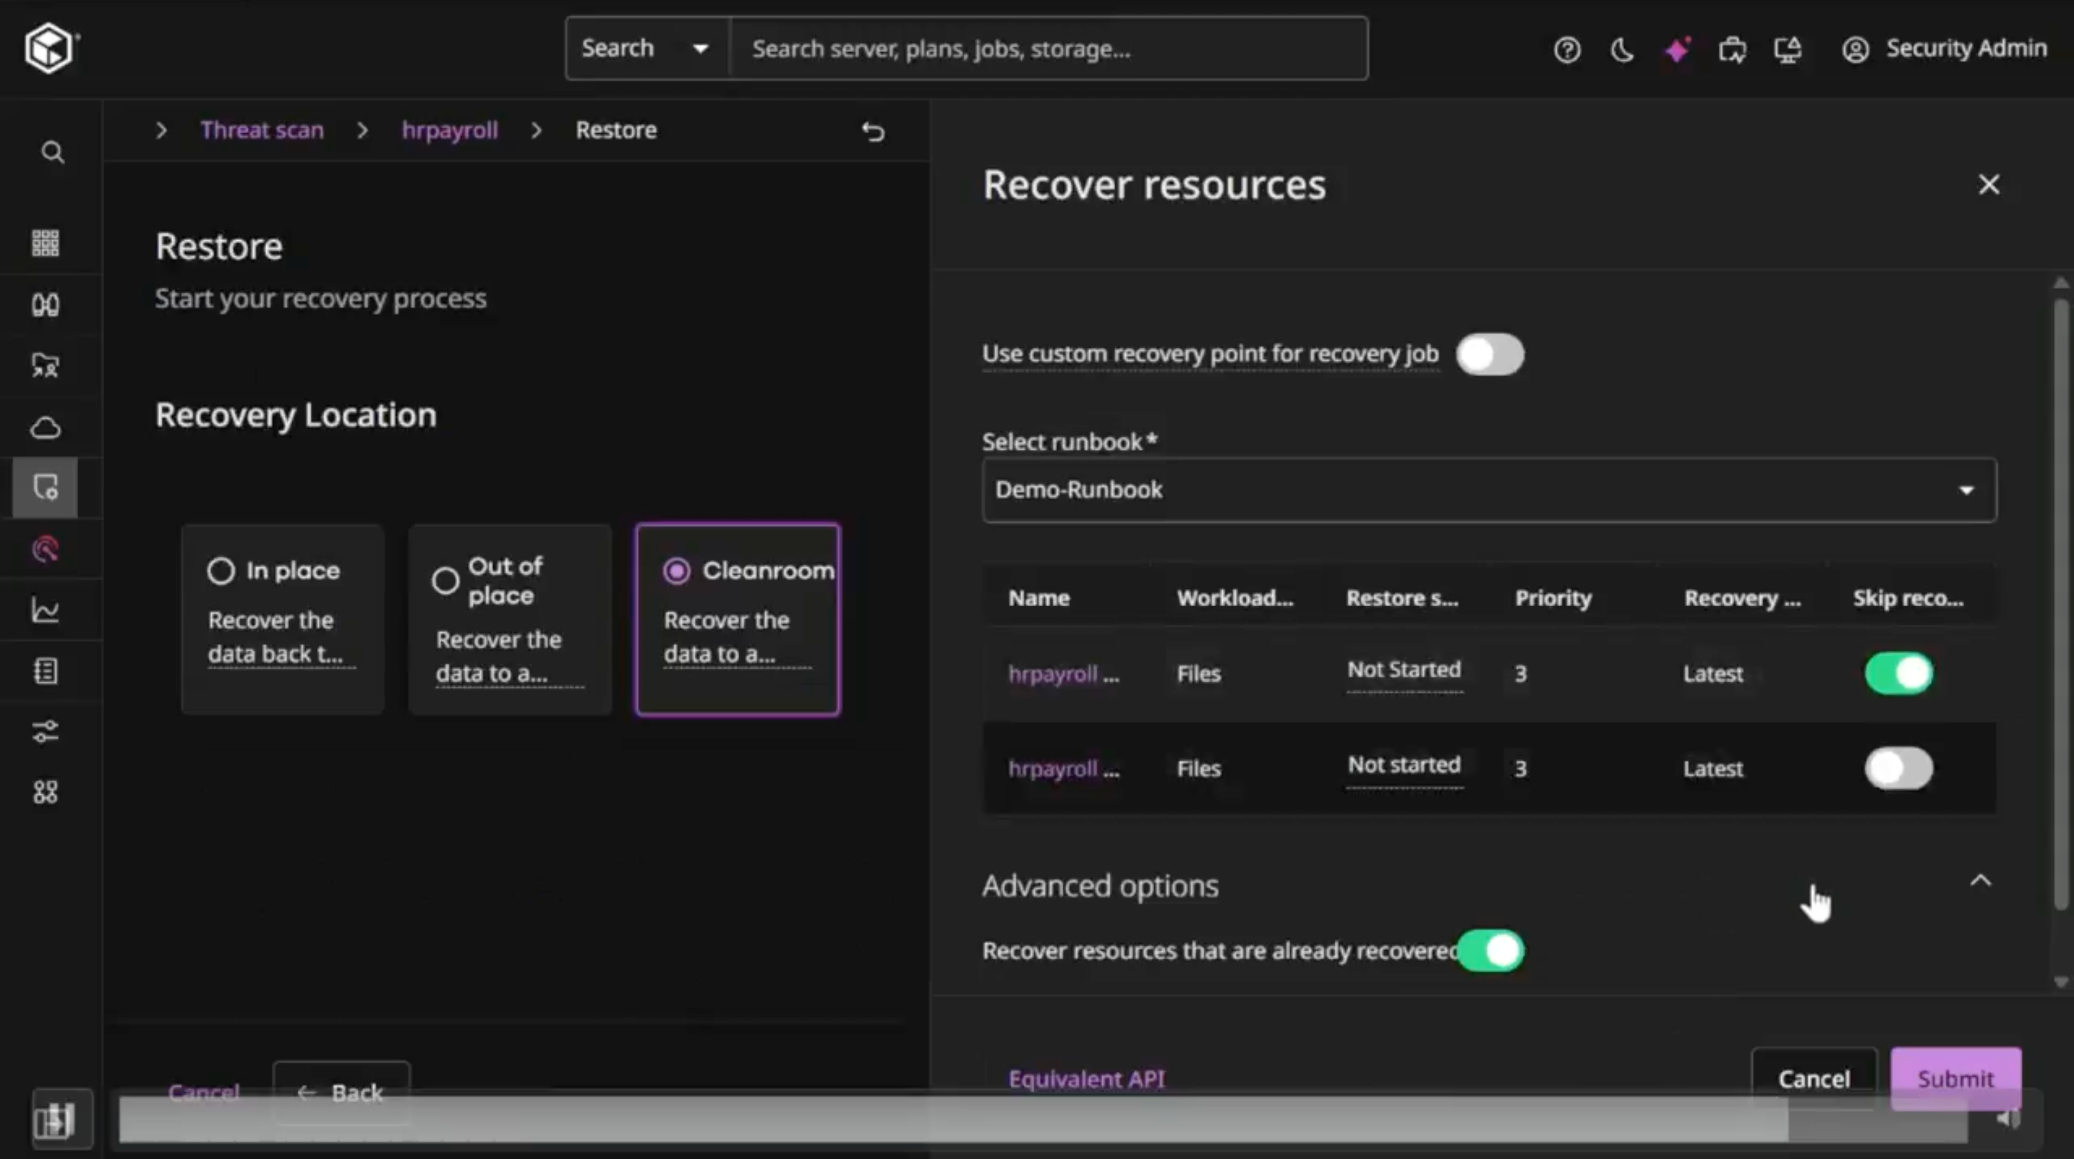Enable custom recovery point for recovery job
2074x1159 pixels.
click(x=1490, y=354)
